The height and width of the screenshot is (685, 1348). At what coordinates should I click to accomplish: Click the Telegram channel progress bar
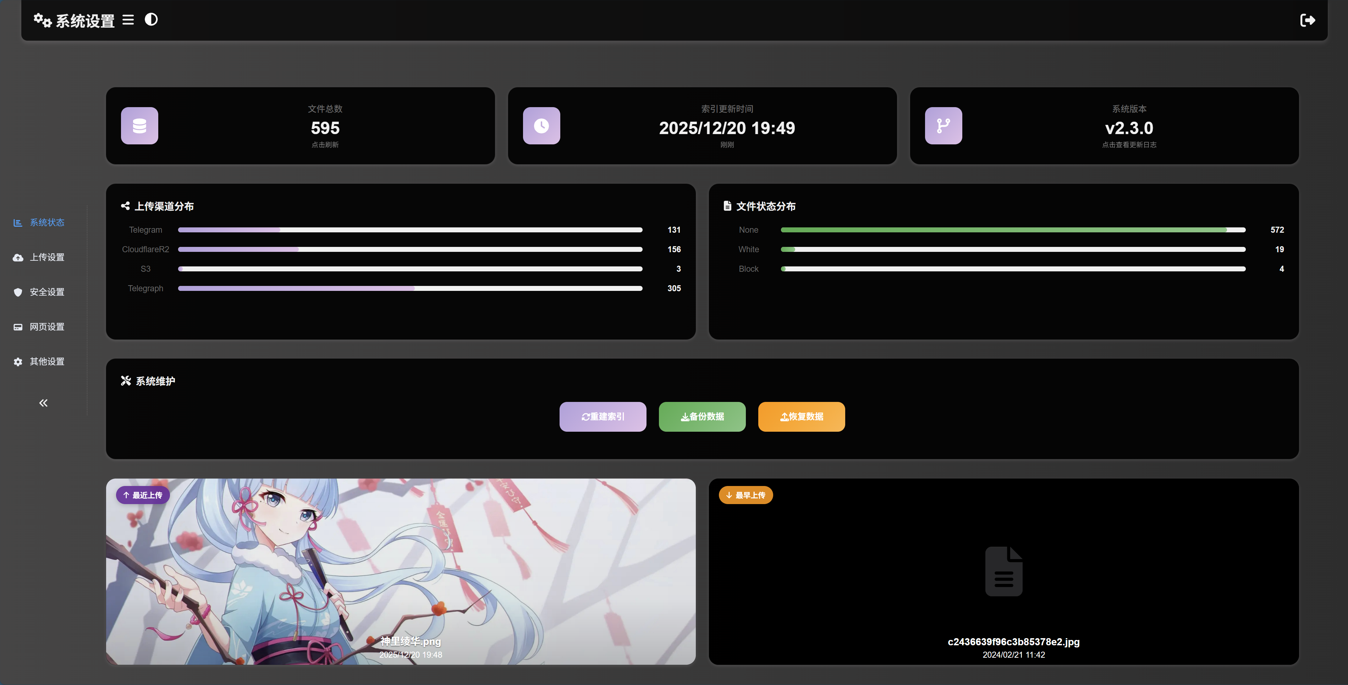coord(410,230)
